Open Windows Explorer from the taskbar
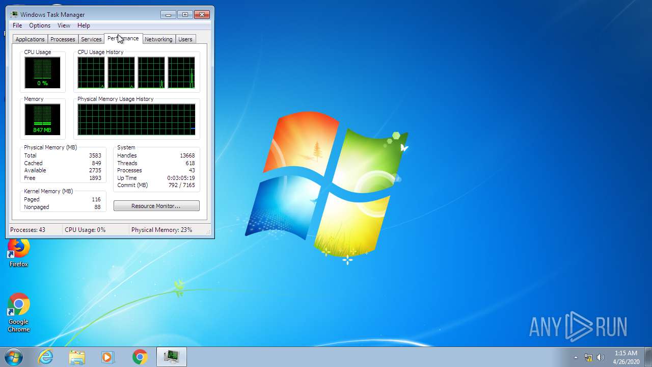 click(x=77, y=357)
